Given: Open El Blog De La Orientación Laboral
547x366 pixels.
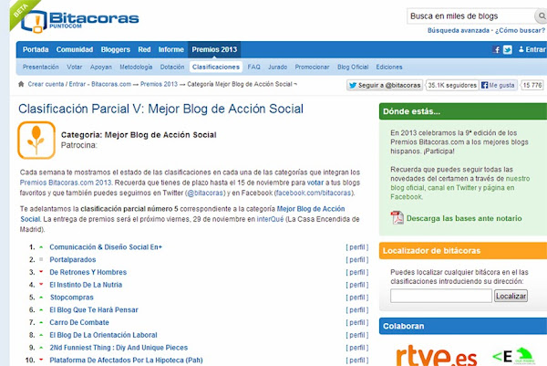Looking at the screenshot, I should coord(103,335).
